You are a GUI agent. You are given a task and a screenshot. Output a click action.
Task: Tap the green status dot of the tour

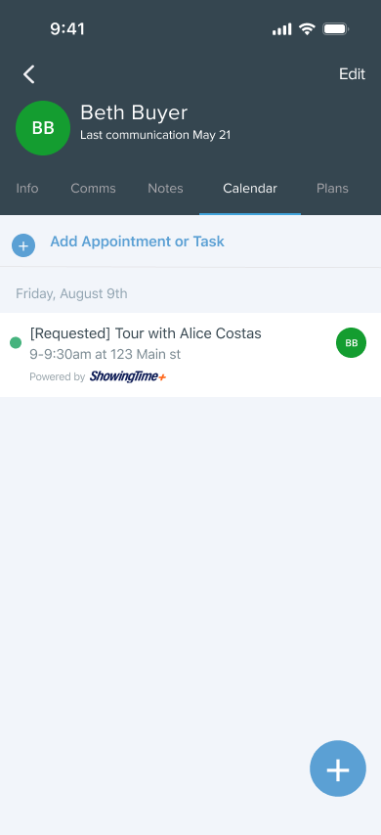(16, 342)
